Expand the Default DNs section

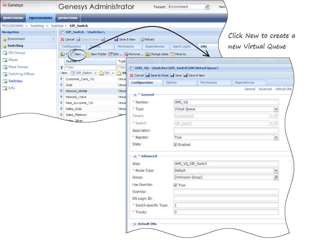click(135, 224)
